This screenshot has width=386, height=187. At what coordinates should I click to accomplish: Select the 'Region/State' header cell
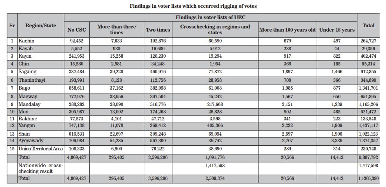[41, 25]
